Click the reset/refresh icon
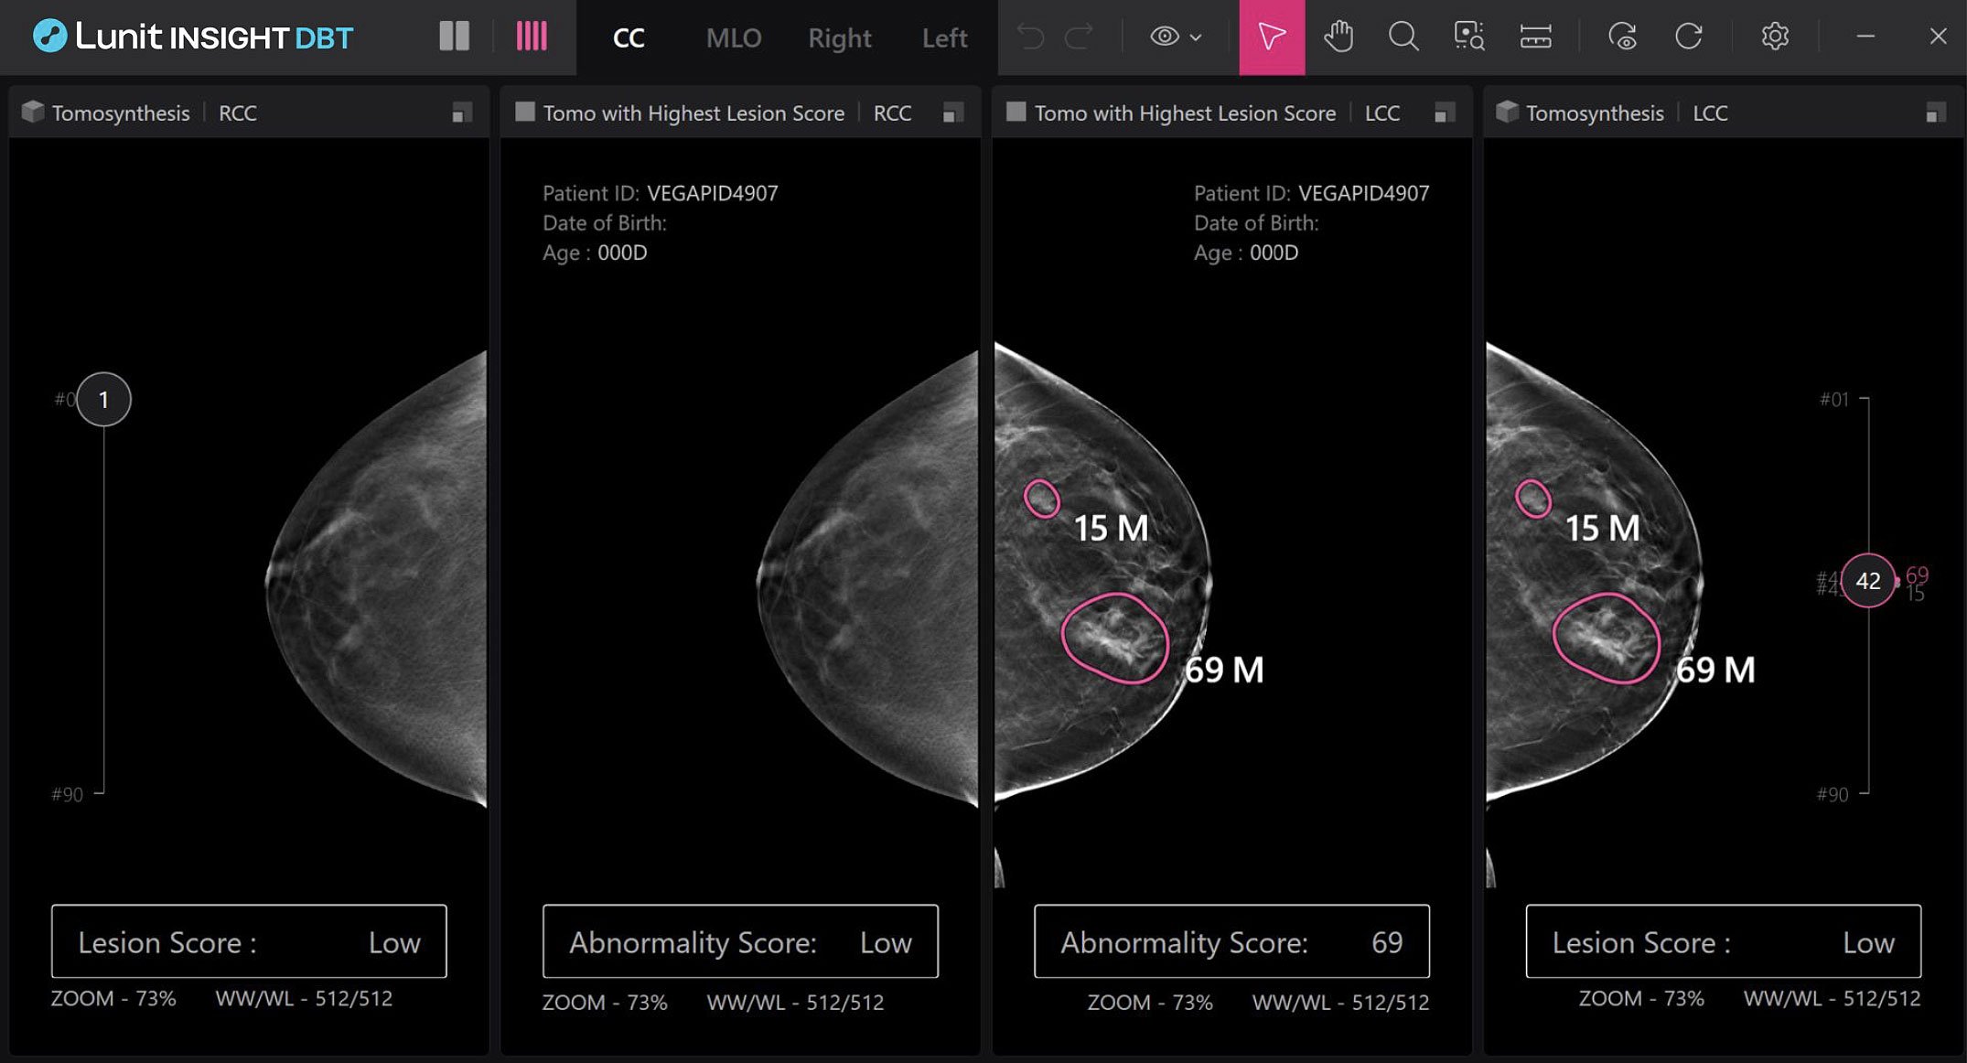1967x1063 pixels. point(1689,37)
